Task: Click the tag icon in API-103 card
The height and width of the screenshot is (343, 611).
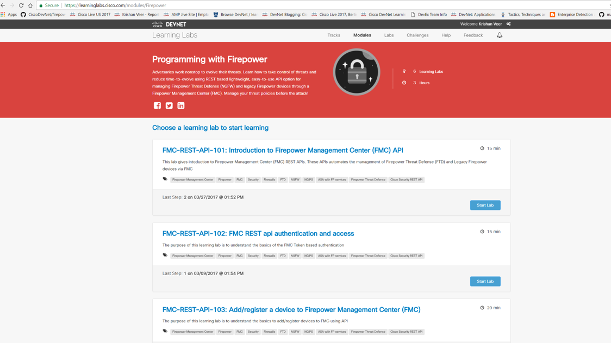Action: (x=165, y=331)
